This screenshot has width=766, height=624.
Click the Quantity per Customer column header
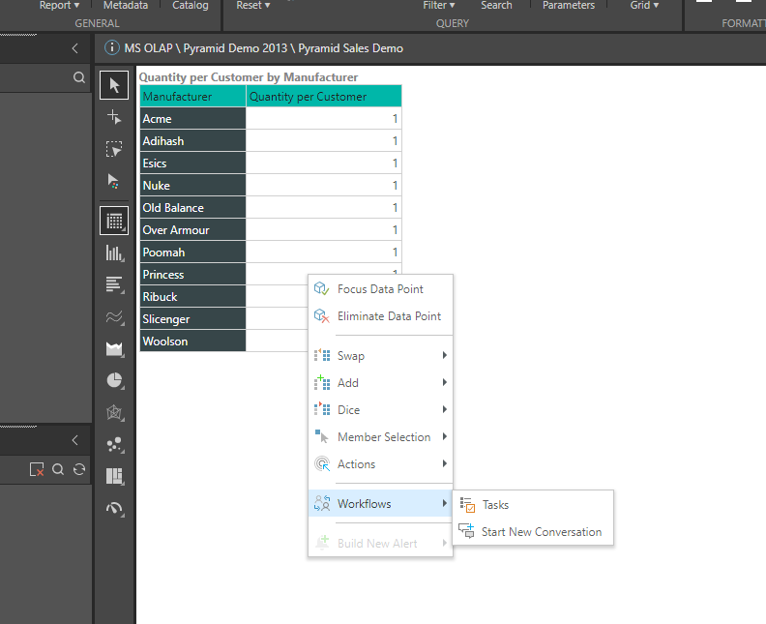click(323, 97)
